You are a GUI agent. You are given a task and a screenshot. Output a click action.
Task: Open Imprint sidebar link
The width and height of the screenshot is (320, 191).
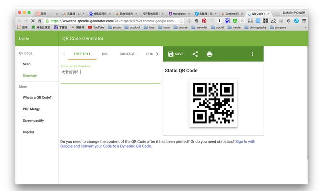[28, 132]
